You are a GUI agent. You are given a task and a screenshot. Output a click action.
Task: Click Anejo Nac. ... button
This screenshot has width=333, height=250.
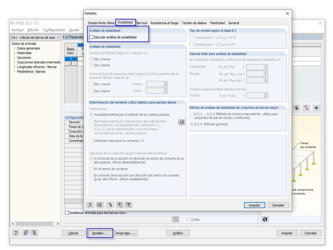coord(126,233)
